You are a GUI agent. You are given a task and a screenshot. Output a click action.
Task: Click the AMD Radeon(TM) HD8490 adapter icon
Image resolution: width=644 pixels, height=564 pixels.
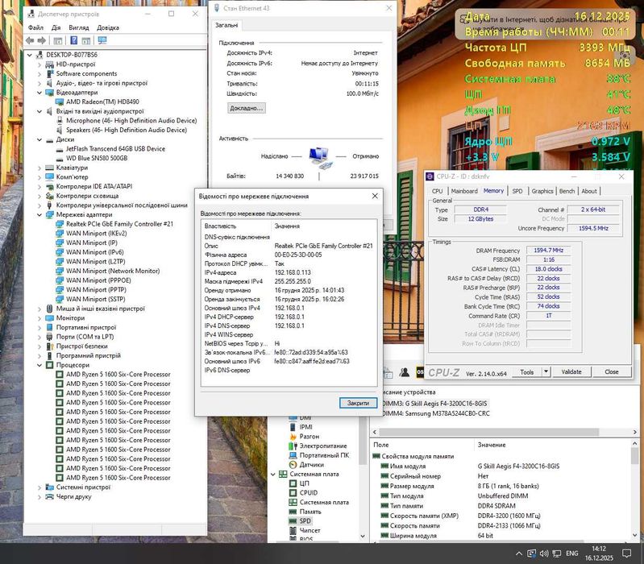pos(60,102)
